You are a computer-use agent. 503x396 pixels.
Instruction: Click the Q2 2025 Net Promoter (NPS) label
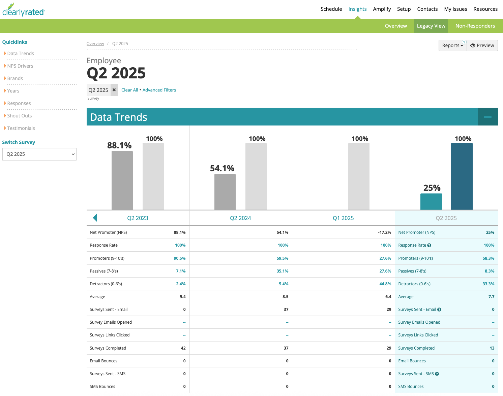coord(417,232)
